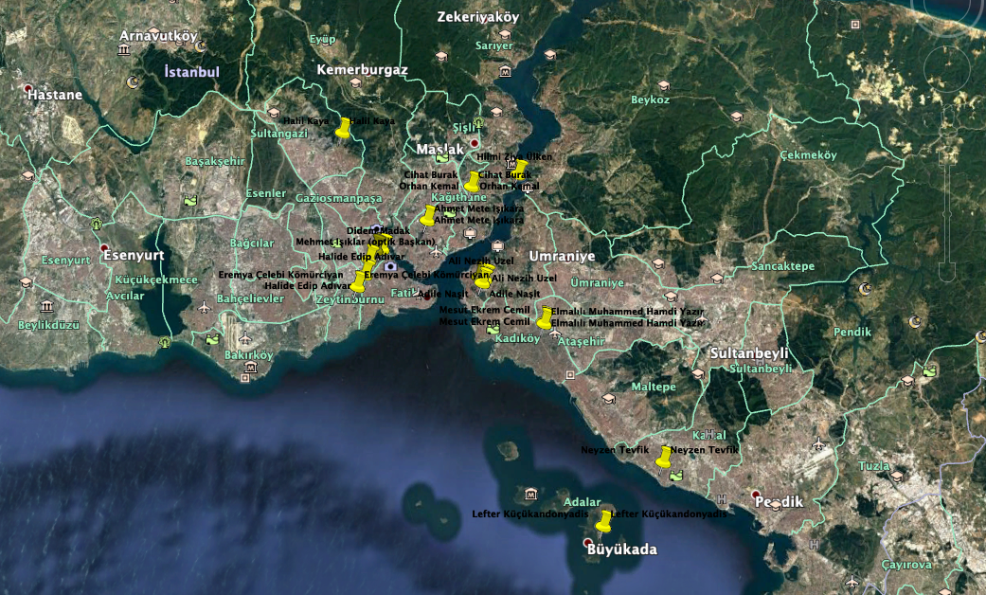Select the Neyzen Tevfik yellow pushpin

(x=664, y=458)
